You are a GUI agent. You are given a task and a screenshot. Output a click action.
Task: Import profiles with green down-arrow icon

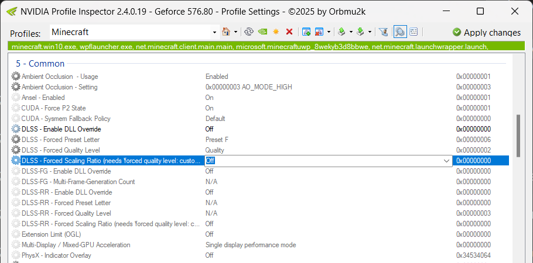click(360, 32)
